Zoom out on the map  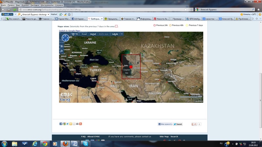pyautogui.click(x=62, y=51)
